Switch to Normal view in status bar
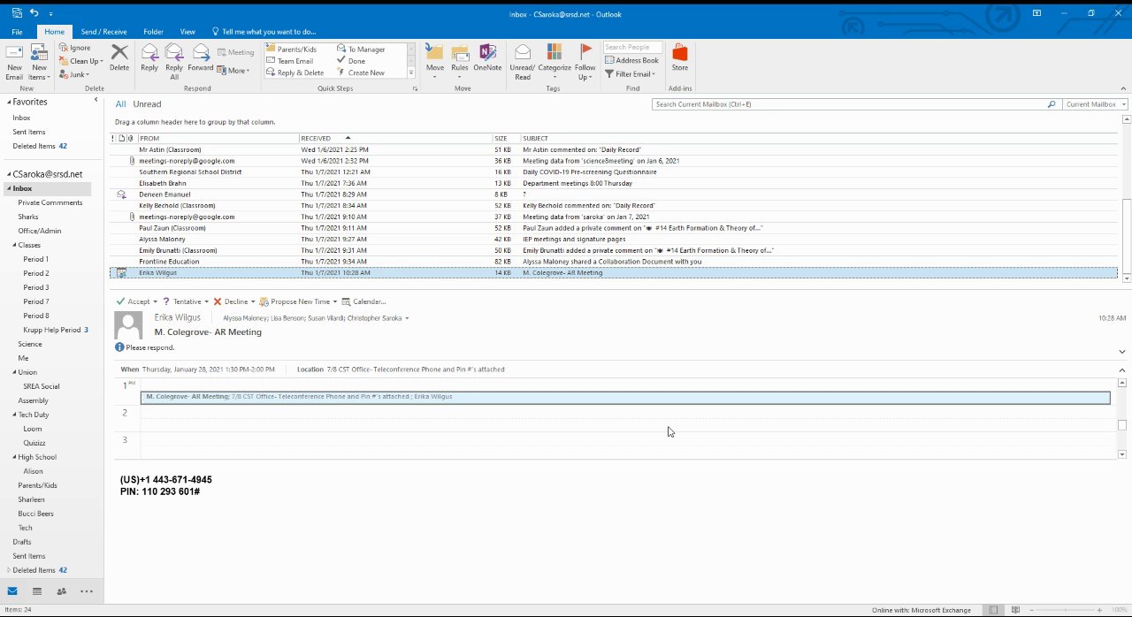Image resolution: width=1132 pixels, height=617 pixels. (994, 610)
